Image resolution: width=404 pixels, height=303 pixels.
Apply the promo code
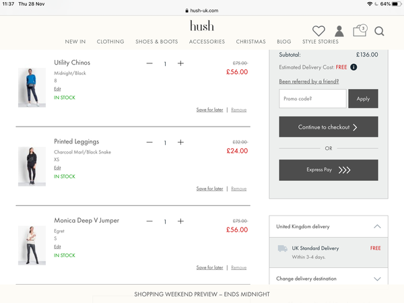[363, 99]
